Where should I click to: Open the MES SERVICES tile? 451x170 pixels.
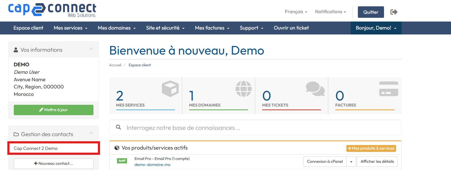145,96
